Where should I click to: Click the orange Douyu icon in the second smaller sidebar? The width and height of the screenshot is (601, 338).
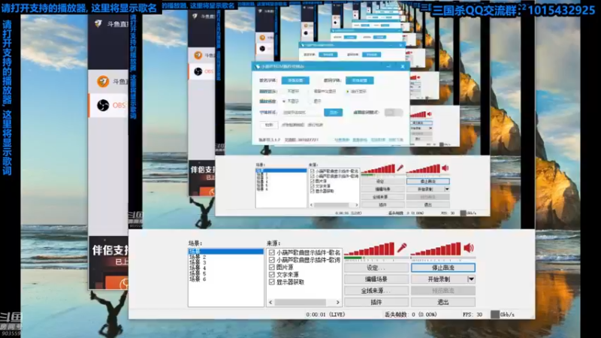[x=198, y=55]
